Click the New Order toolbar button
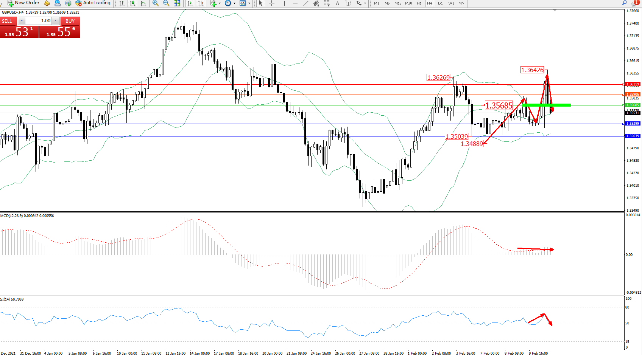Screen dimensions: 642x355 click(x=23, y=3)
